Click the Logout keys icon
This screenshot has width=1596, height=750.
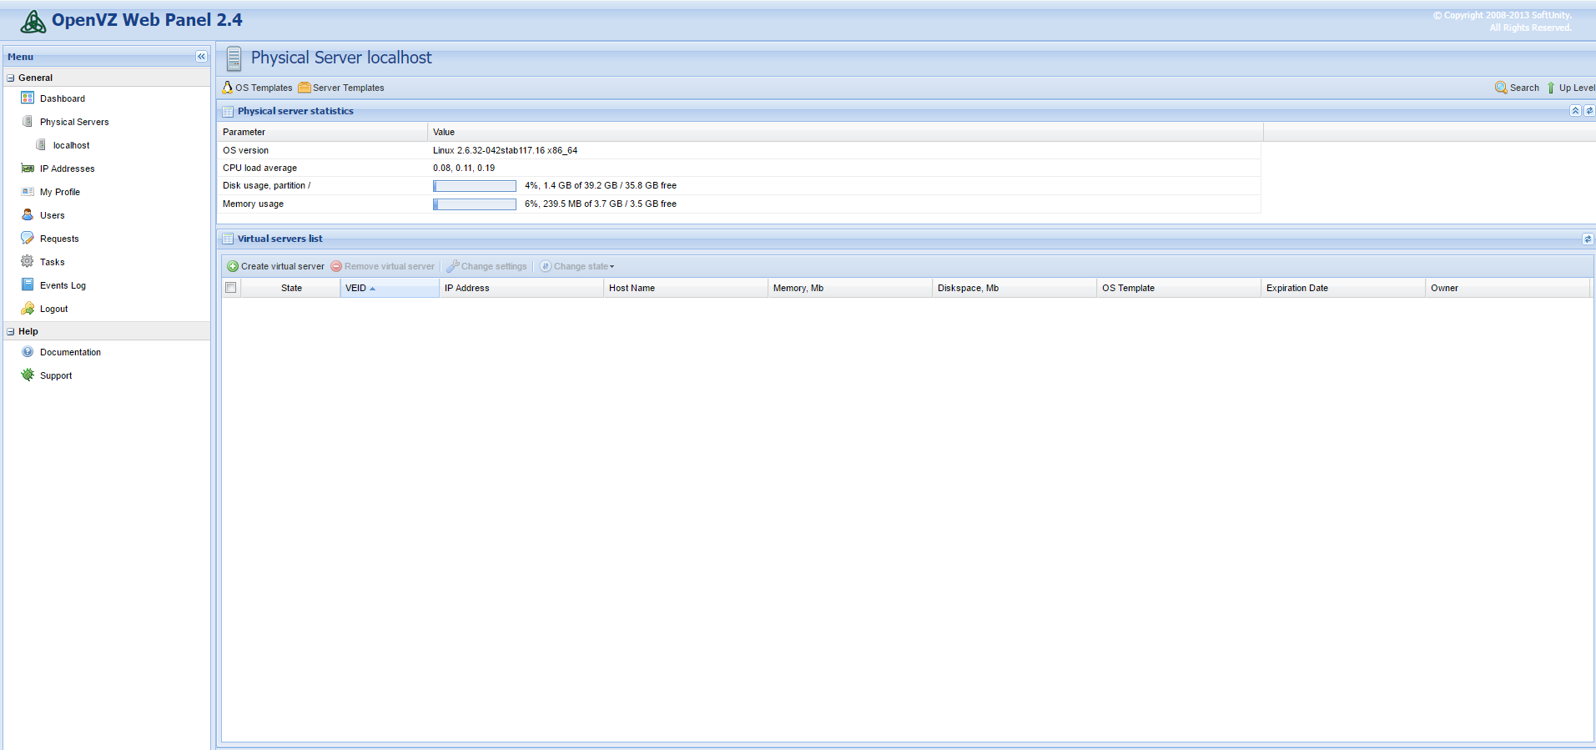pos(28,308)
